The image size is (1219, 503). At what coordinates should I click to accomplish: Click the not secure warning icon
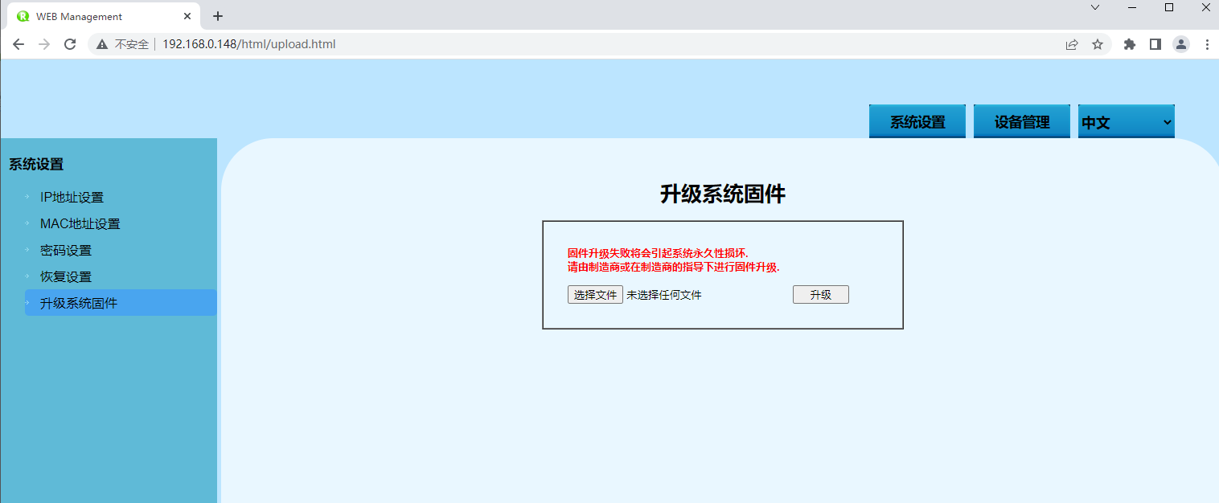102,44
